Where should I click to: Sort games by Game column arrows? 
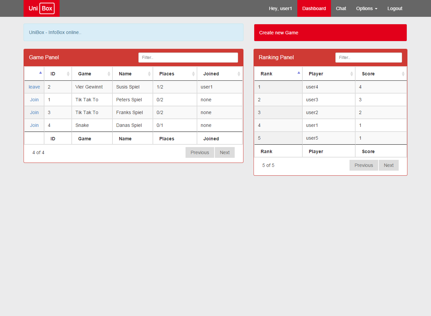[x=109, y=74]
